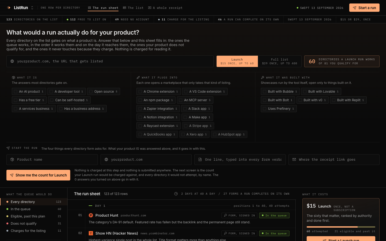386x241 pixels.
Task: Tick A Slack app checkbox
Action: point(185,109)
